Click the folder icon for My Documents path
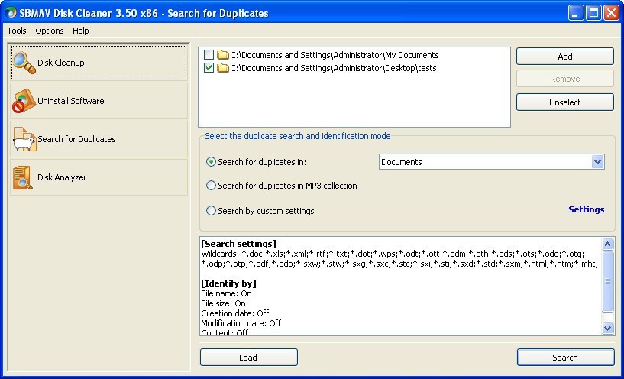The height and width of the screenshot is (379, 624). pyautogui.click(x=223, y=55)
